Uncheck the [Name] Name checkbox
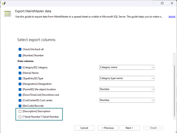Screen dimensions: 177x133 pos(20,73)
